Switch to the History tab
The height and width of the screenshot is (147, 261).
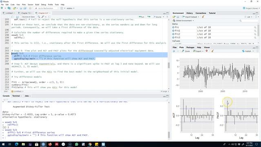tap(189, 13)
